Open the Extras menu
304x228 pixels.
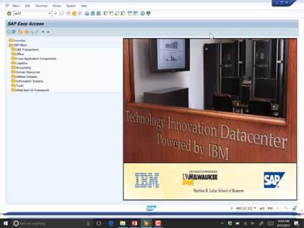point(56,6)
